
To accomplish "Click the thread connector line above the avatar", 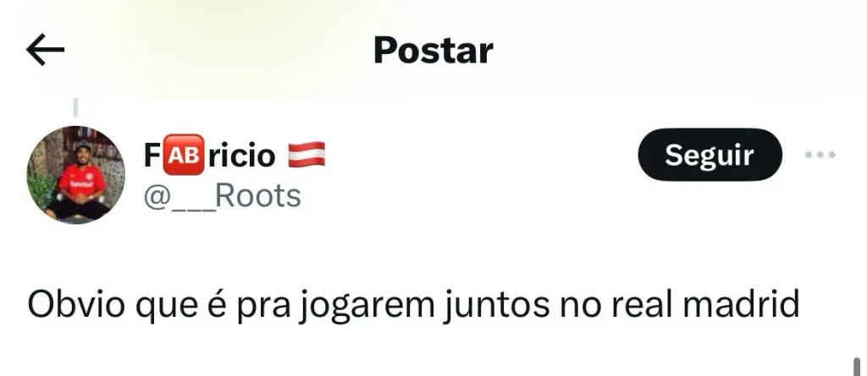I will pos(75,107).
